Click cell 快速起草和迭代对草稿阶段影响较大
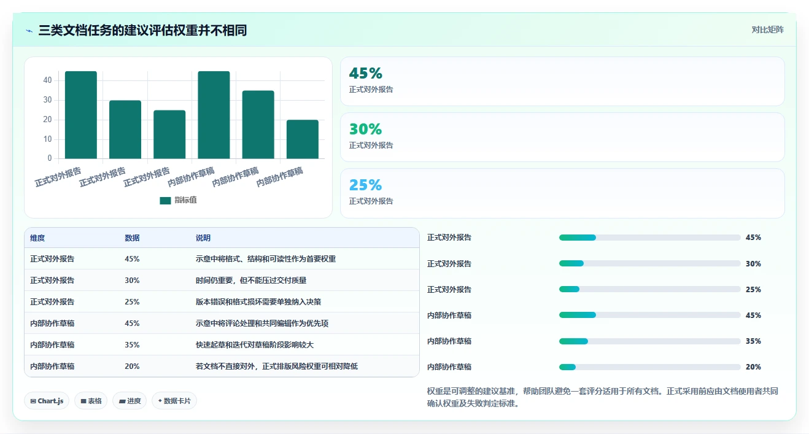 click(x=255, y=345)
